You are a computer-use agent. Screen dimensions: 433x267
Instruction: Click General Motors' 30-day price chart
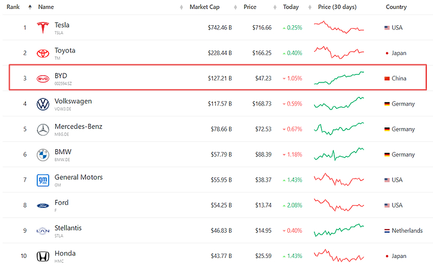click(339, 179)
